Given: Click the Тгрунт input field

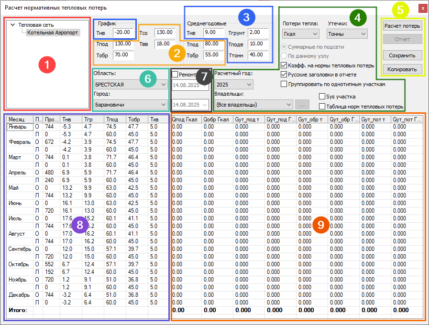Looking at the screenshot, I should click(x=258, y=32).
